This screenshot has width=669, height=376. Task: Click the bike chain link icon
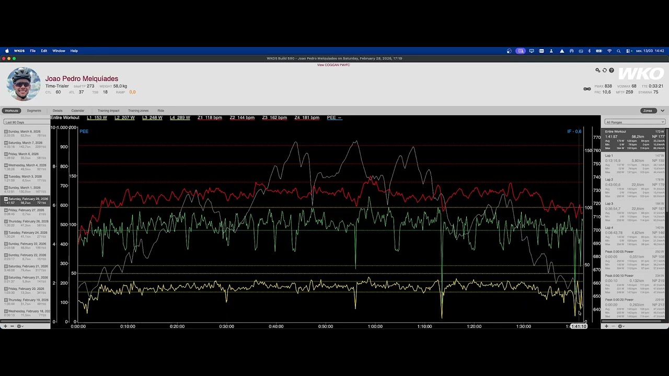click(x=587, y=89)
